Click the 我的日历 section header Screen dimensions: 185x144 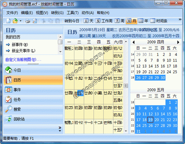pyautogui.click(x=31, y=37)
